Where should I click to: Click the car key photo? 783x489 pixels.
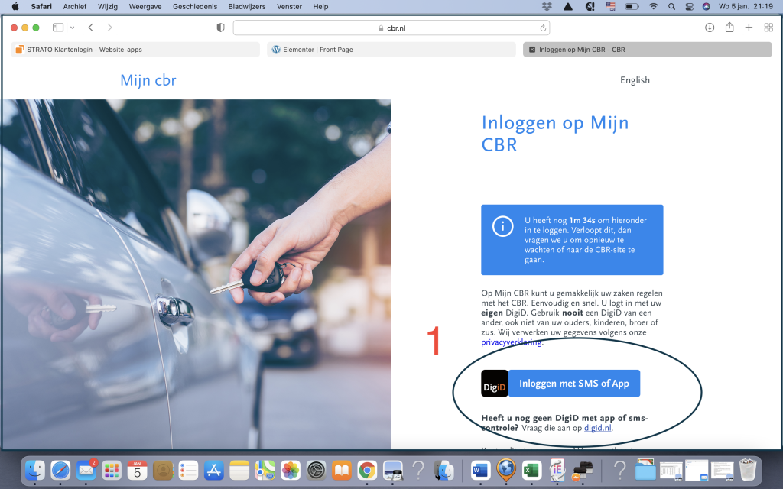(197, 274)
